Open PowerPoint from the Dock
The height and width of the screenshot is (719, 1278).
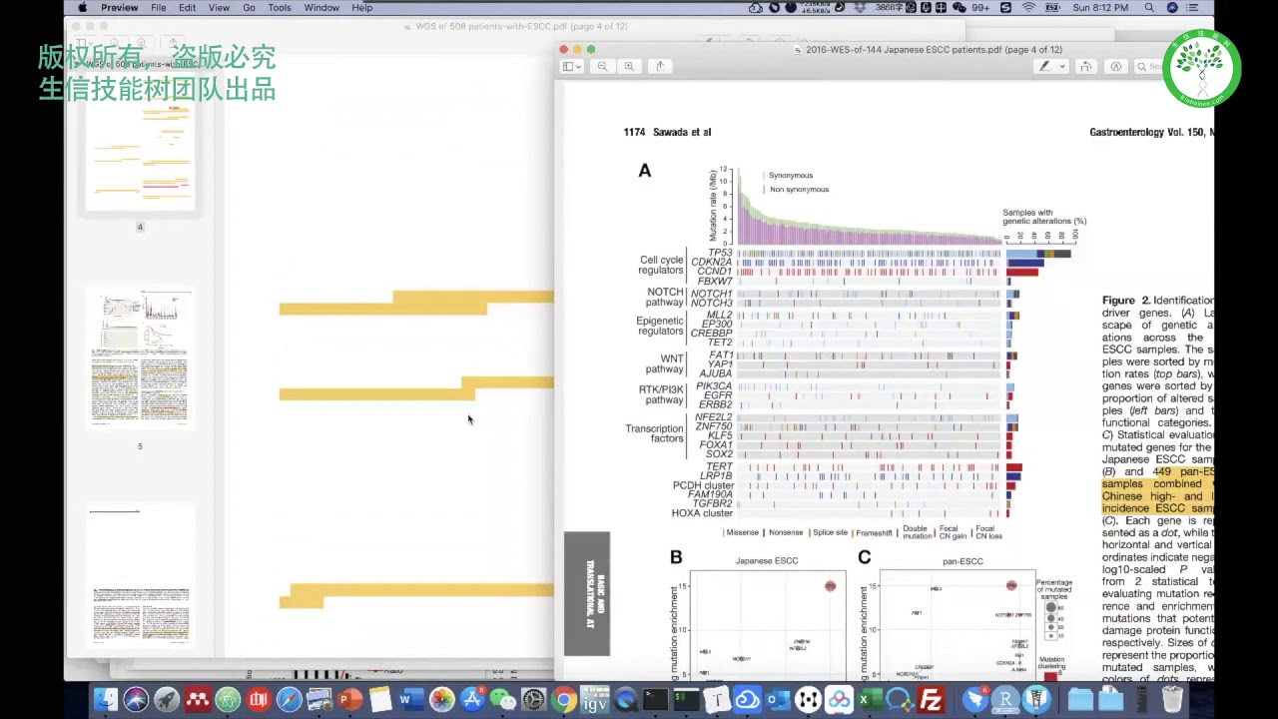[350, 700]
